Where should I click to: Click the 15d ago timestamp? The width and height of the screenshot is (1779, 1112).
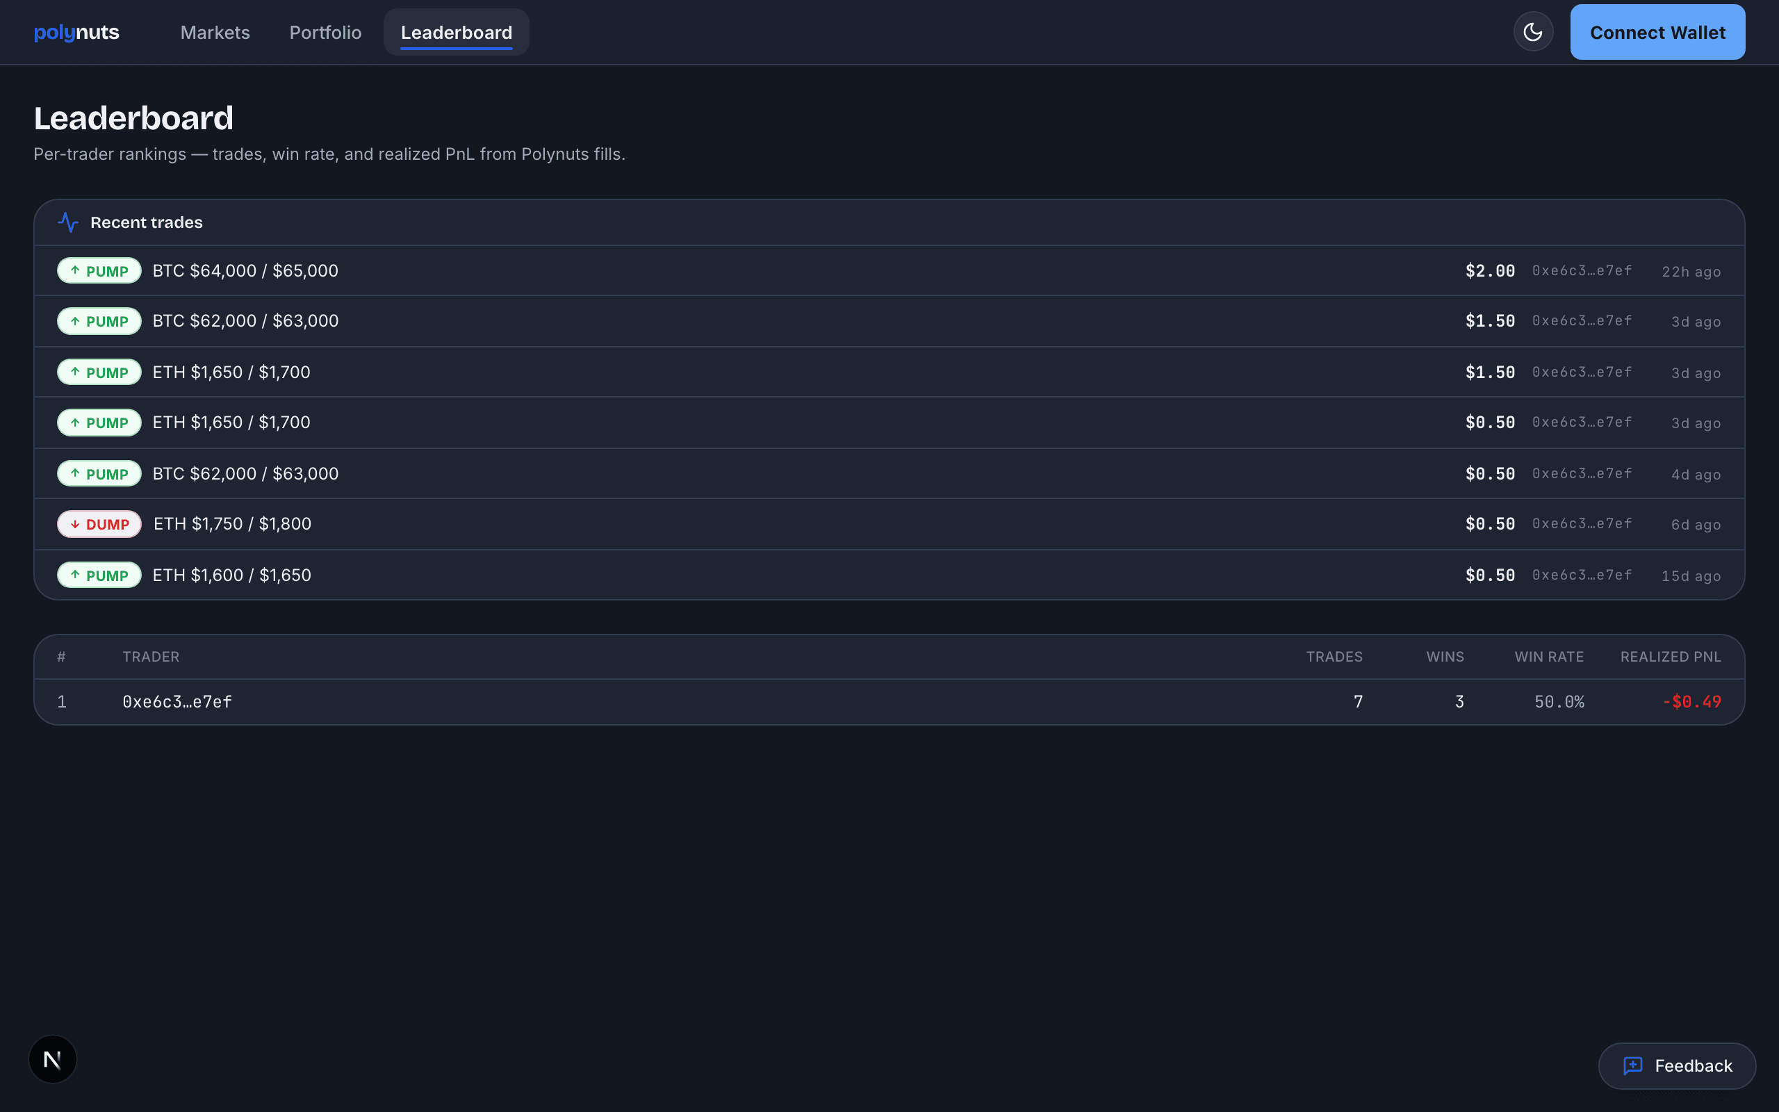1691,576
